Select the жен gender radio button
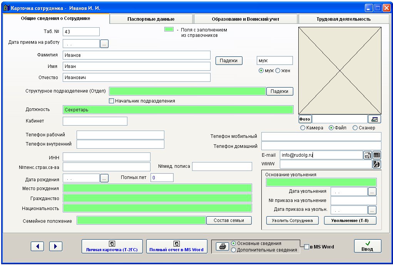The height and width of the screenshot is (265, 393). (278, 71)
